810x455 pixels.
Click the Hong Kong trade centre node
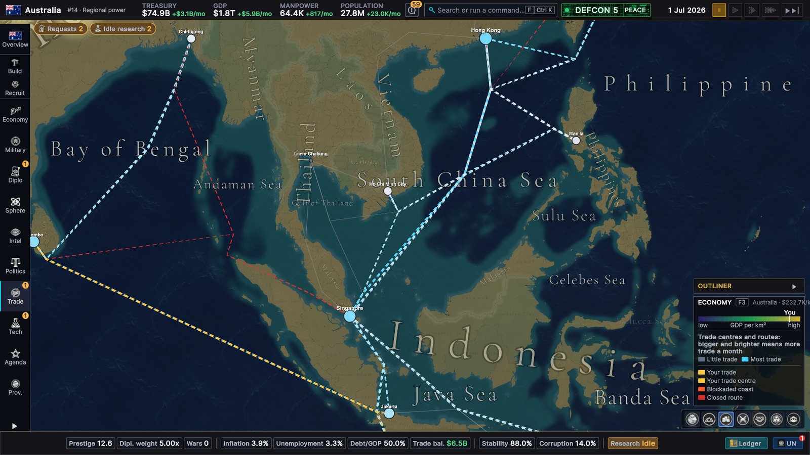[485, 38]
